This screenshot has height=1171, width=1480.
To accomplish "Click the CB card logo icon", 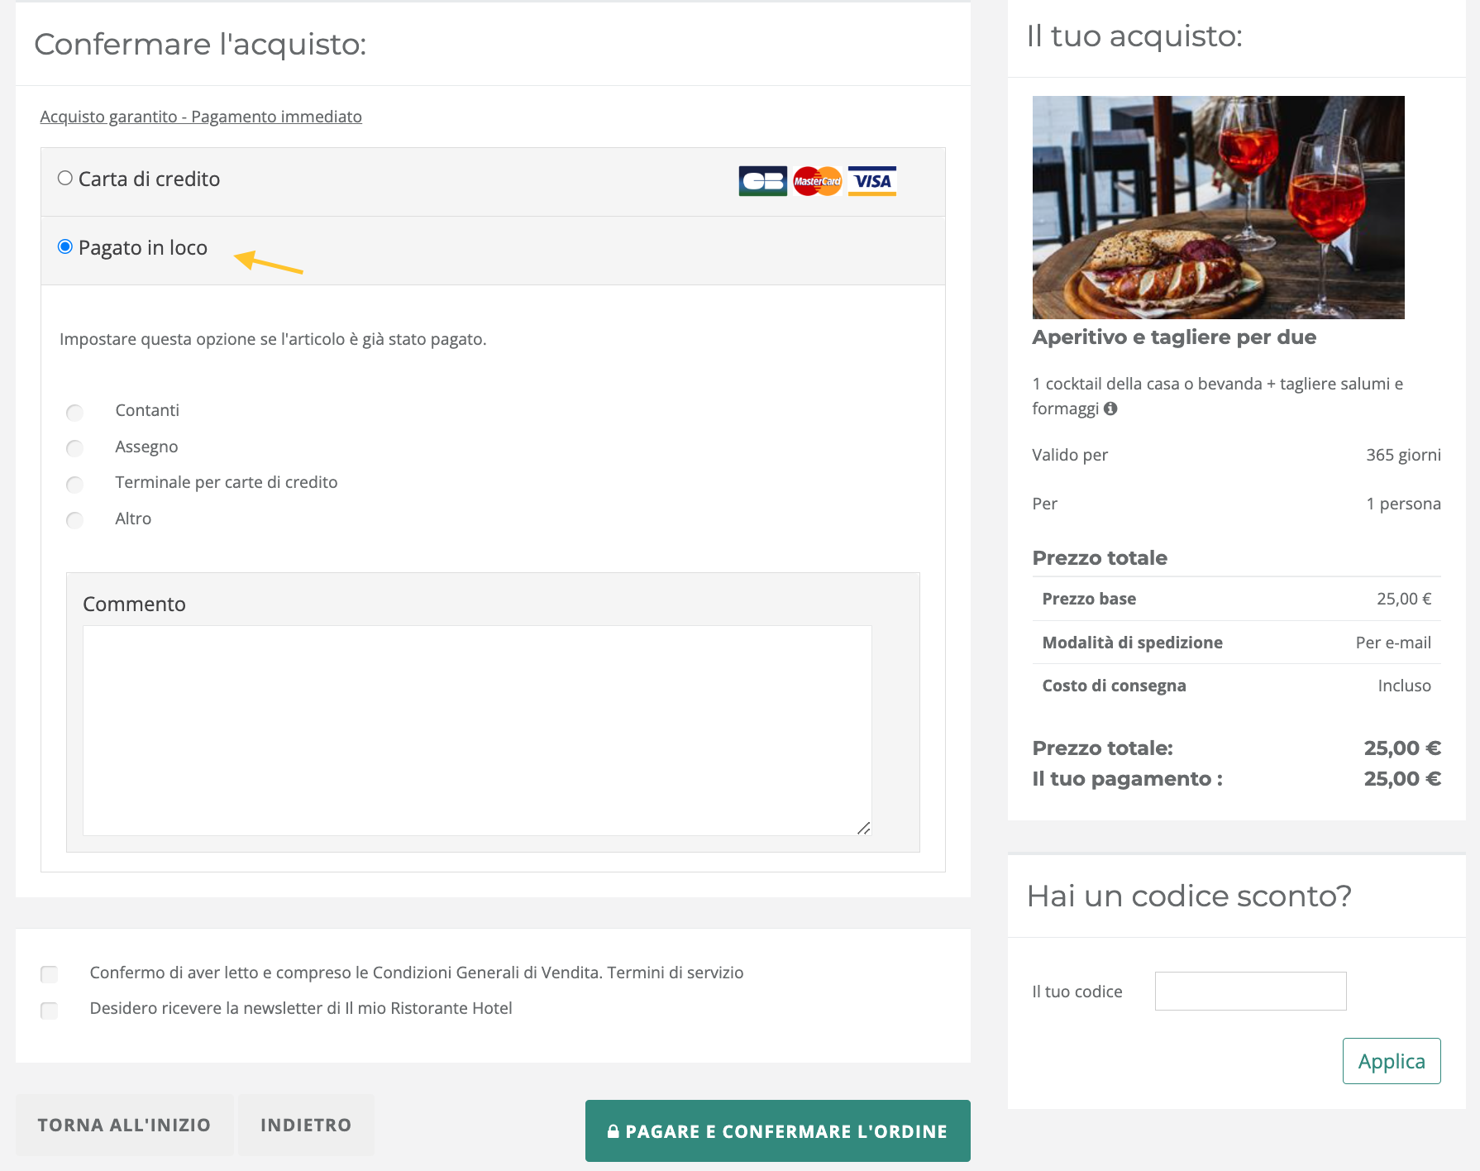I will (x=762, y=181).
